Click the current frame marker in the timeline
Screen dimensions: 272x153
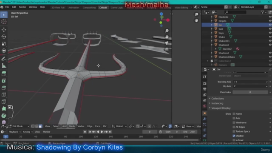click(6, 137)
